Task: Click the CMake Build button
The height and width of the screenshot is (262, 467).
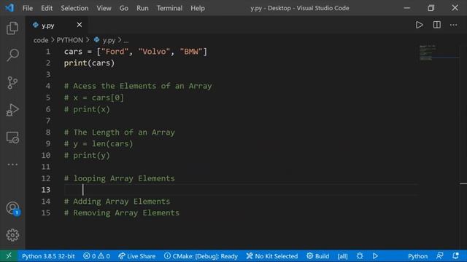Action: point(318,256)
